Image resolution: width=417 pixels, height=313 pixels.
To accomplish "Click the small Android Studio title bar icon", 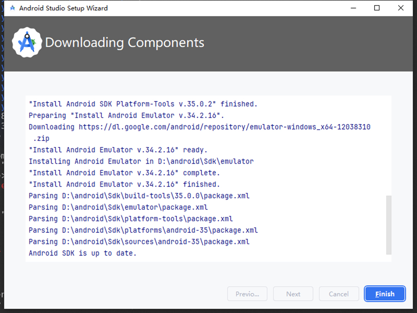I will coord(12,8).
